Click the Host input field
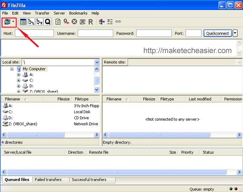243x192 pixels. click(x=34, y=33)
